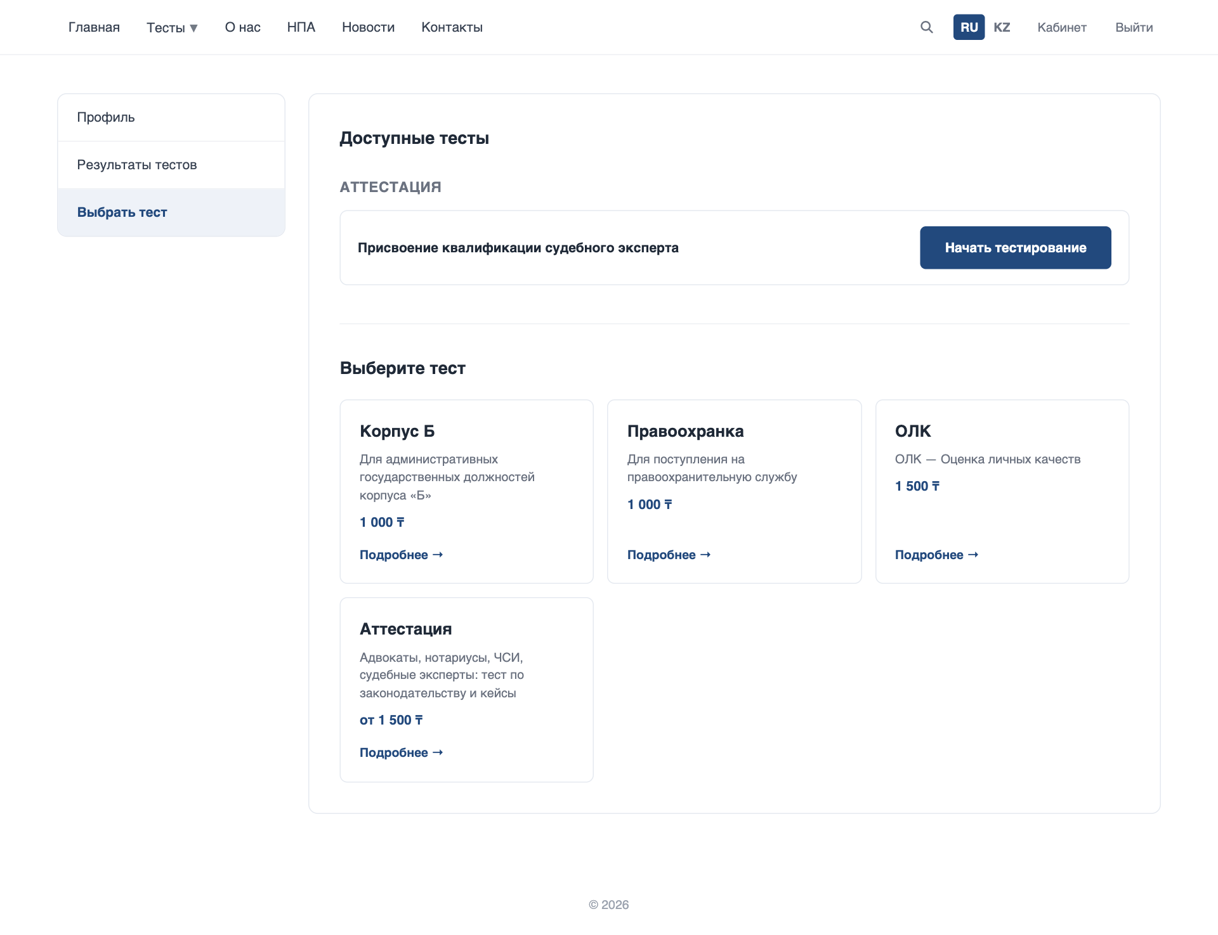Screen dimensions: 1218x935
Task: Click the Правоохранка card title
Action: [x=685, y=431]
